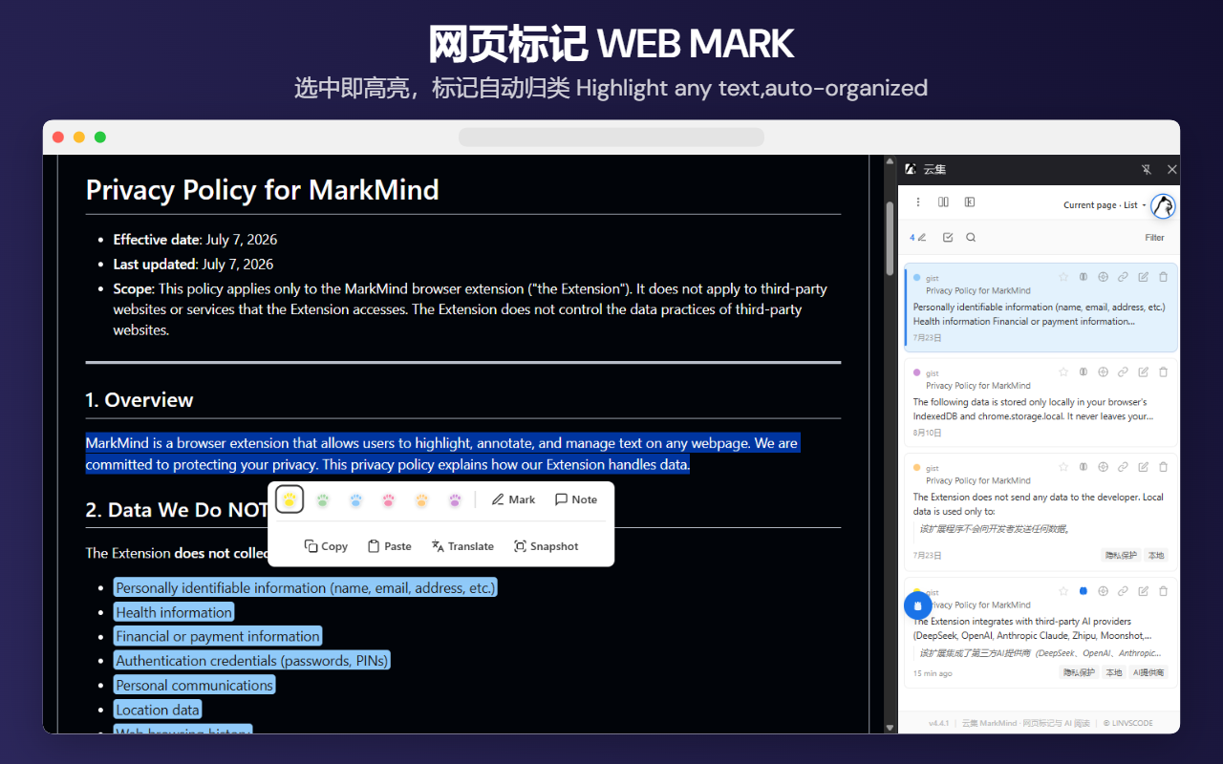The width and height of the screenshot is (1223, 764).
Task: Click the collapse sidebar panel icon
Action: (x=969, y=202)
